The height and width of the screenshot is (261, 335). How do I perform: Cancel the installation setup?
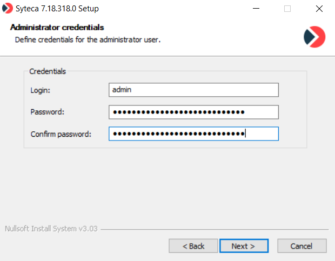click(x=301, y=246)
